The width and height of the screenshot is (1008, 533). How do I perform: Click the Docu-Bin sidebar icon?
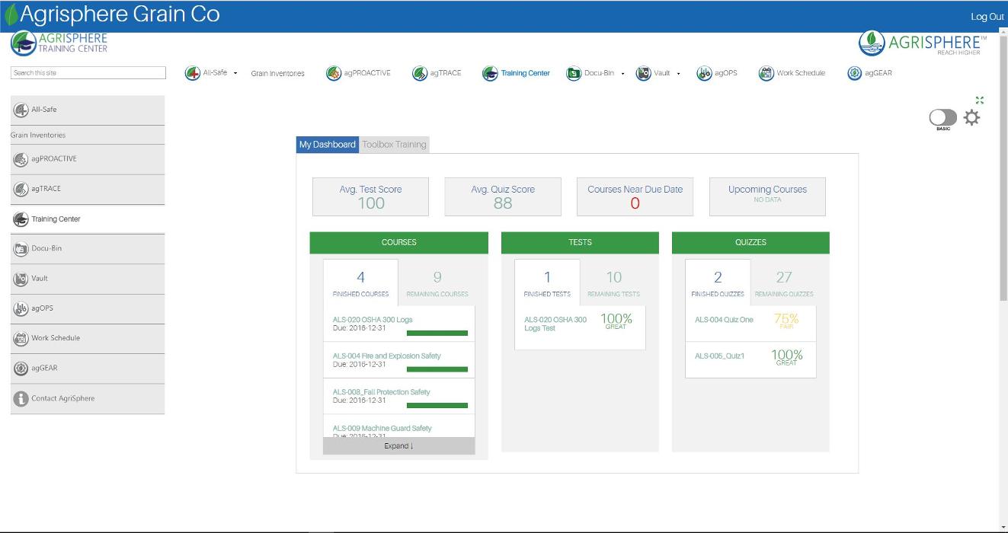[x=21, y=249]
